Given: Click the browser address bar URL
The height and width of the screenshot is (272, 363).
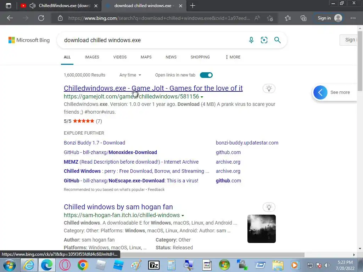Looking at the screenshot, I should pos(159,18).
